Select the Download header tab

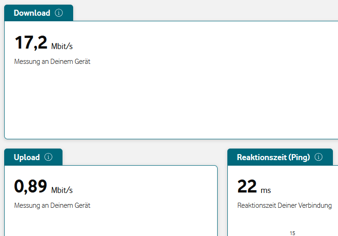pyautogui.click(x=32, y=13)
